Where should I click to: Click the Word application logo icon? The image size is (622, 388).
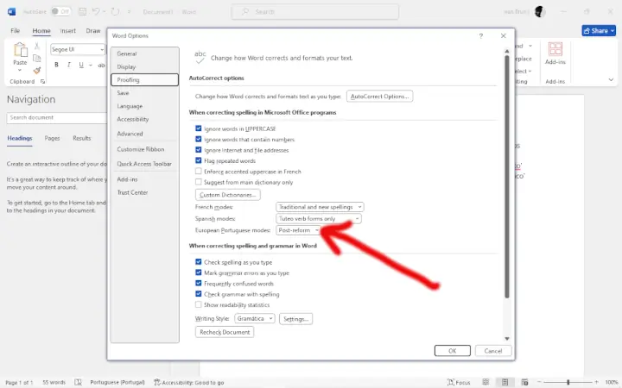point(11,11)
